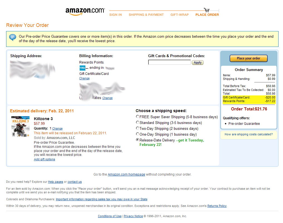Focus the promotional code input field
This screenshot has width=283, height=223.
[x=169, y=62]
